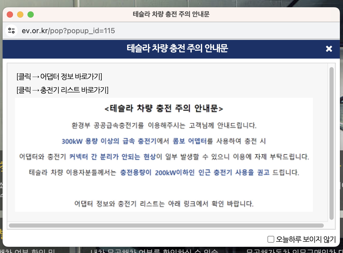Viewport: 343px width, 253px height.
Task: Click the horizontal scrollbar under the notice
Action: tap(166, 226)
